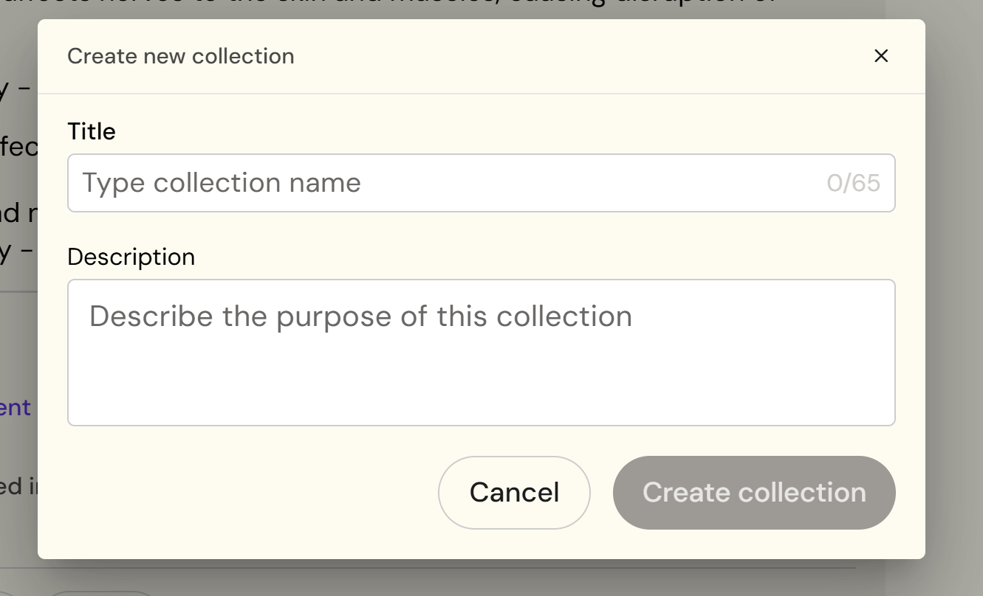The width and height of the screenshot is (983, 596).
Task: Click the 'Type collection name' placeholder text
Action: (x=222, y=183)
